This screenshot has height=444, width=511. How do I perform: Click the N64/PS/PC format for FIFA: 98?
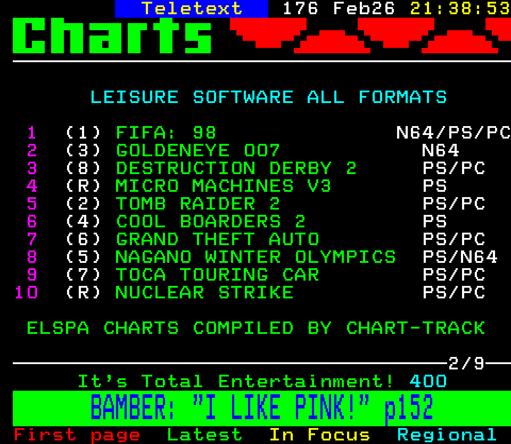[x=454, y=132]
